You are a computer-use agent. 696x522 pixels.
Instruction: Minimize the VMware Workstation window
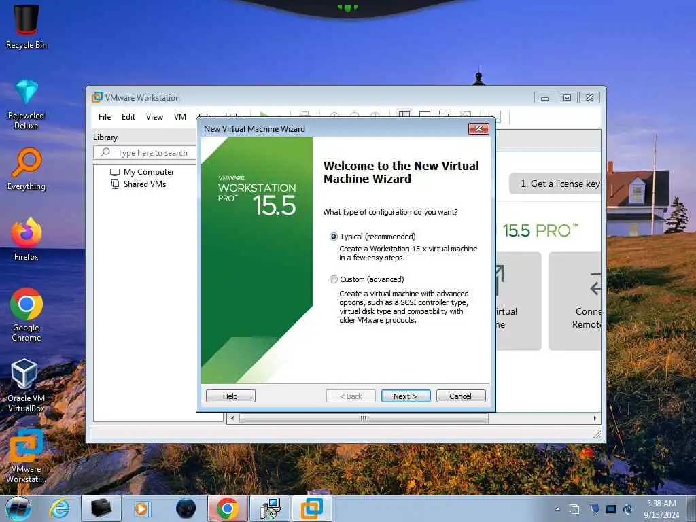pyautogui.click(x=544, y=97)
